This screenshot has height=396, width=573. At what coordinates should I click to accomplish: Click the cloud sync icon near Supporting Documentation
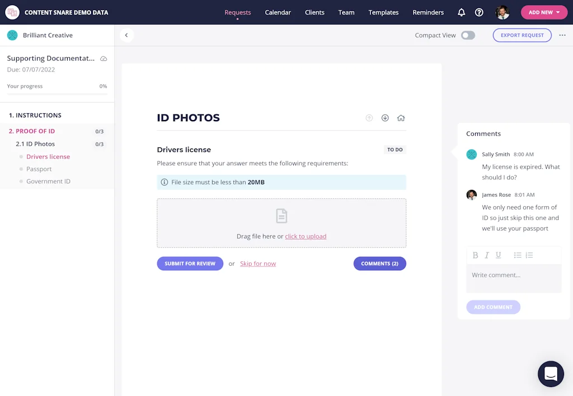102,58
